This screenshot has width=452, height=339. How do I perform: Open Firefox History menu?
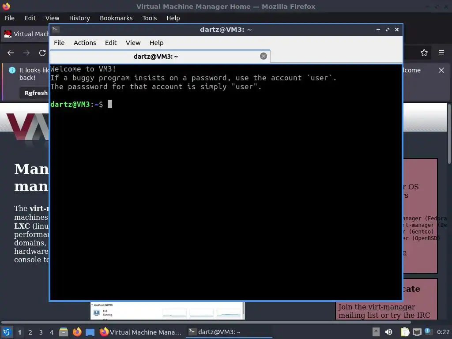click(79, 18)
